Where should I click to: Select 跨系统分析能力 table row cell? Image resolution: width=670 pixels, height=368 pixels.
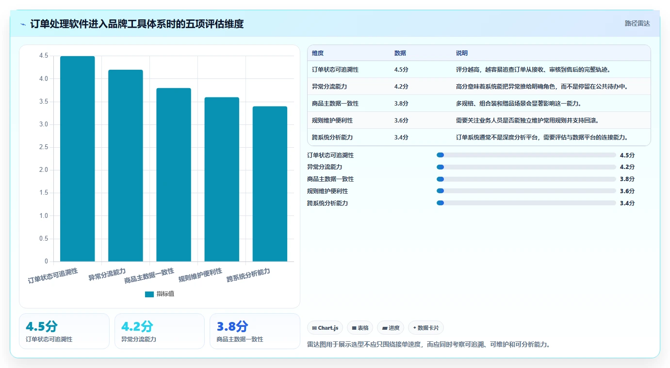coord(332,137)
